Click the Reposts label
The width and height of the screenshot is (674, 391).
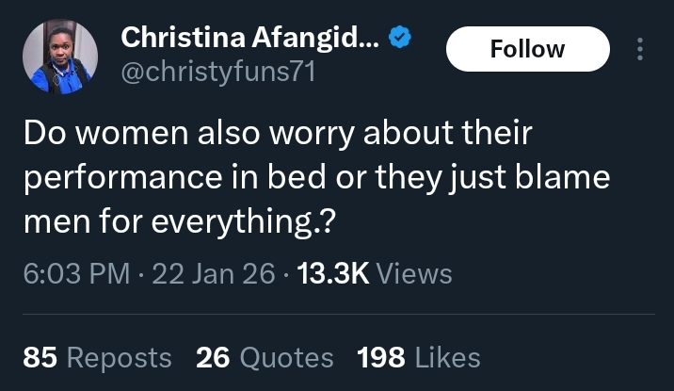pyautogui.click(x=120, y=358)
